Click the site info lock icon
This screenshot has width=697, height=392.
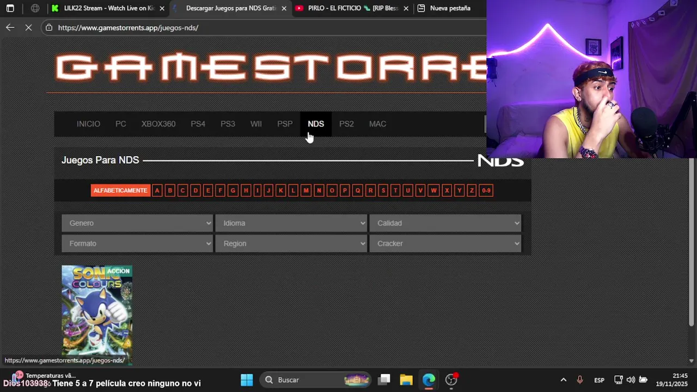click(x=49, y=27)
